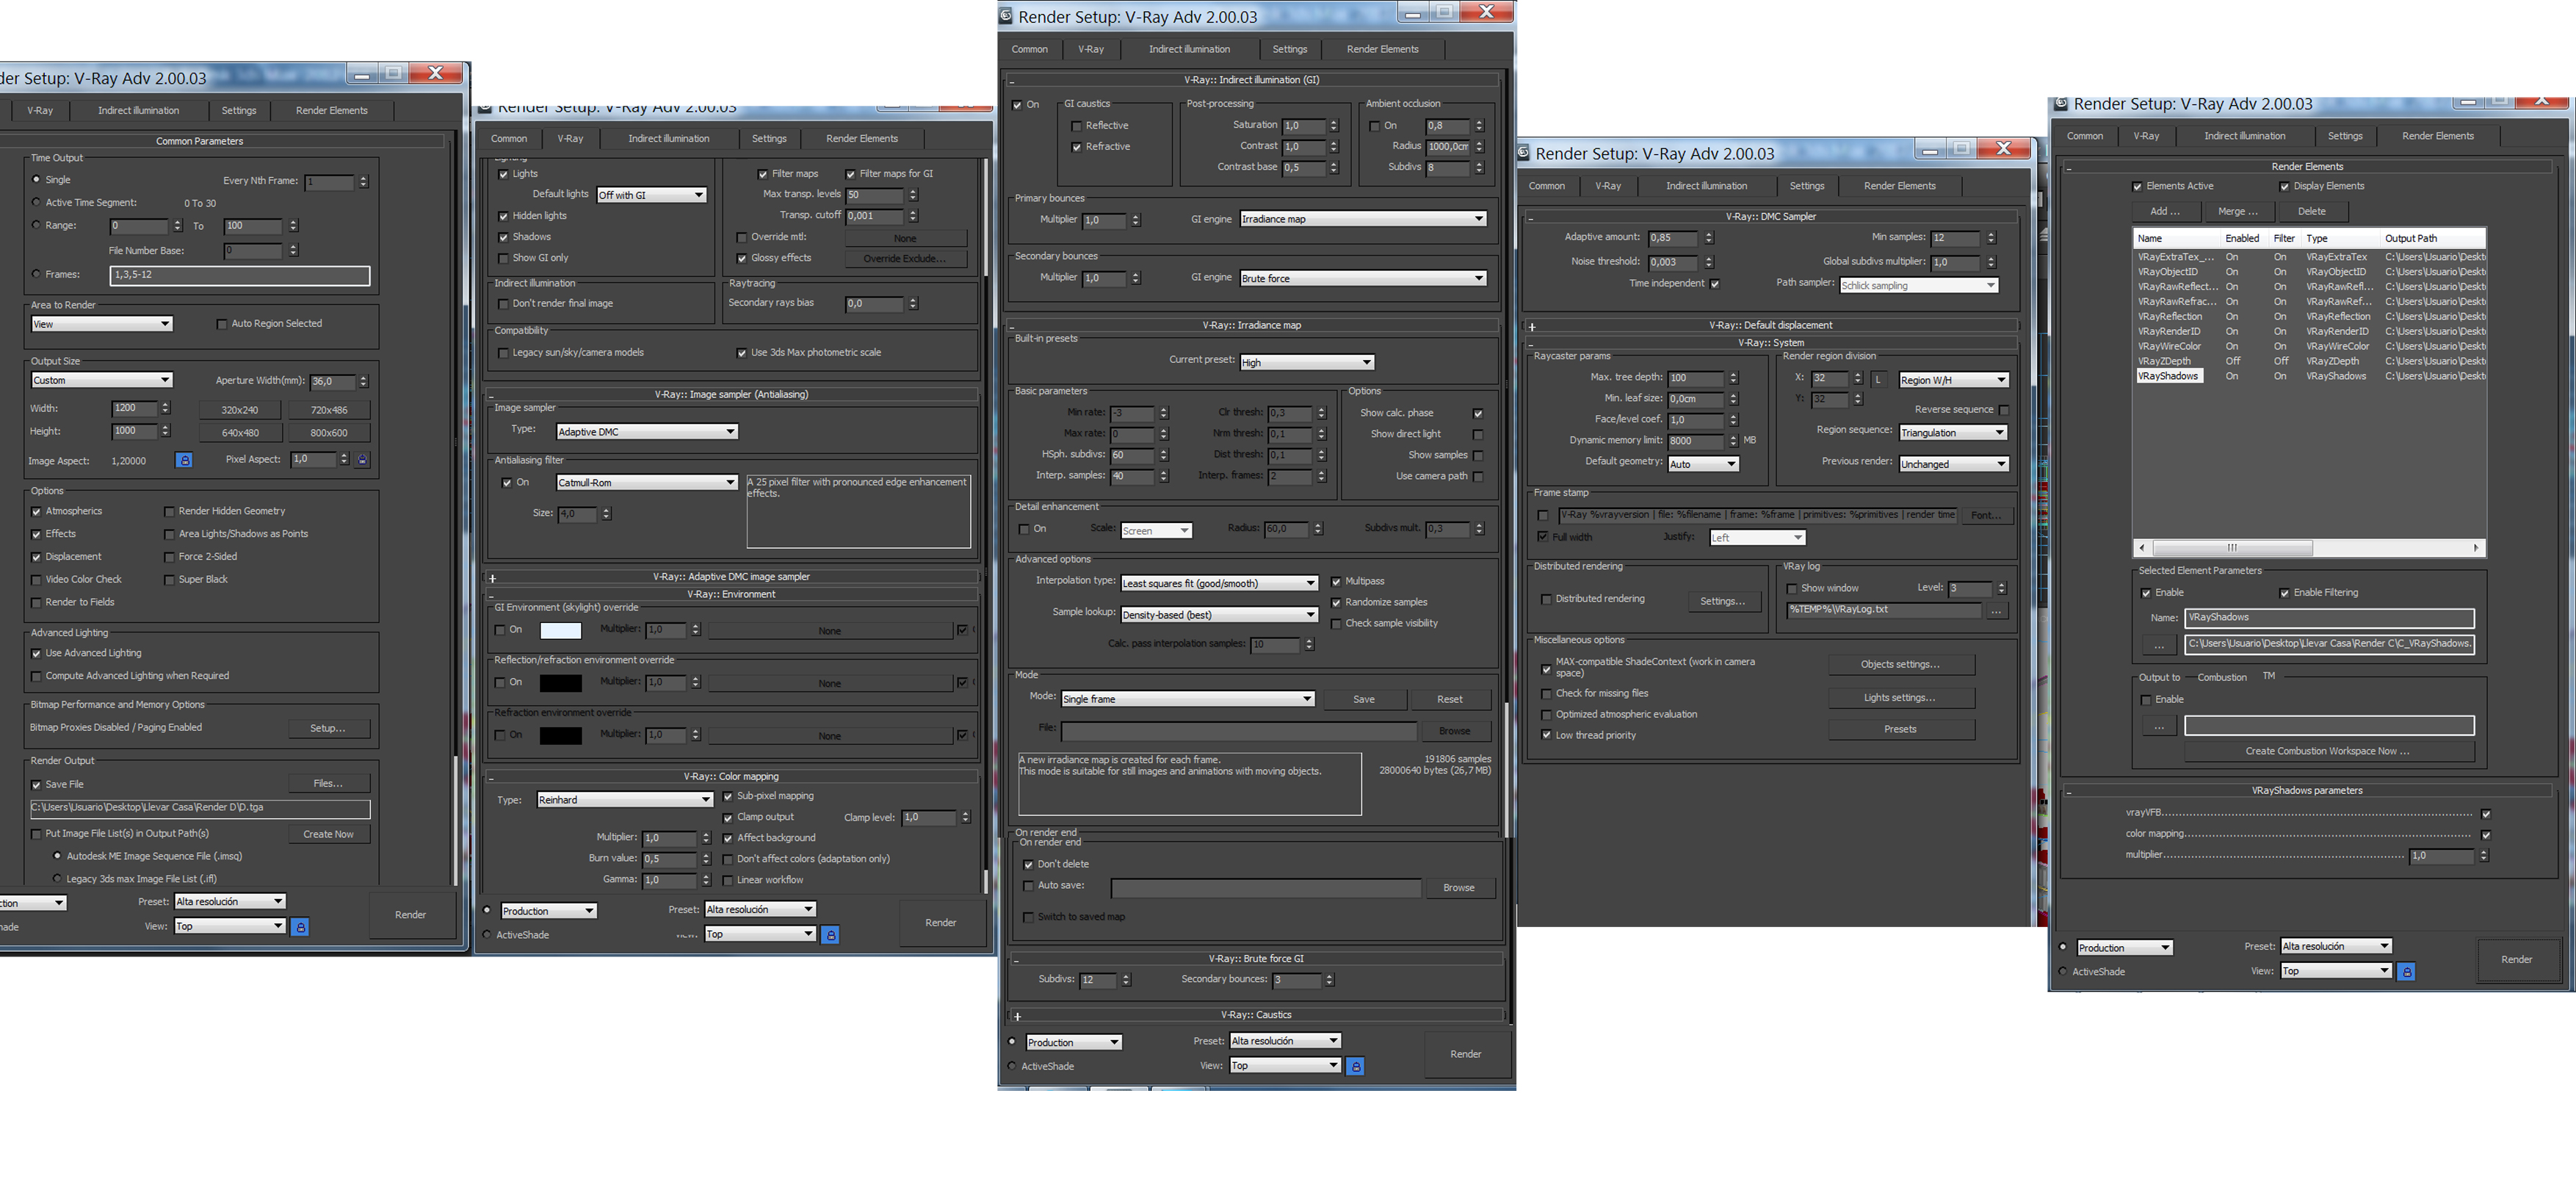The height and width of the screenshot is (1190, 2576).
Task: Open the Region sequence Triangulation dropdown
Action: pos(1952,433)
